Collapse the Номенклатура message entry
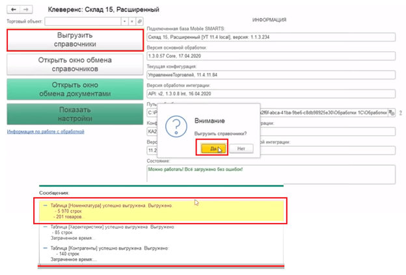Image resolution: width=406 pixels, height=275 pixels. coord(45,206)
